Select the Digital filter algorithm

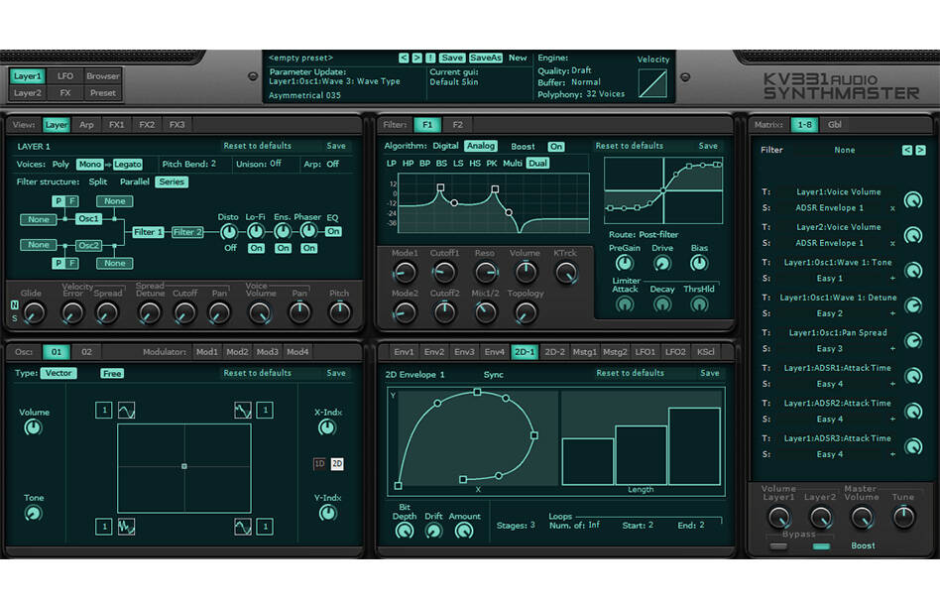(x=445, y=146)
